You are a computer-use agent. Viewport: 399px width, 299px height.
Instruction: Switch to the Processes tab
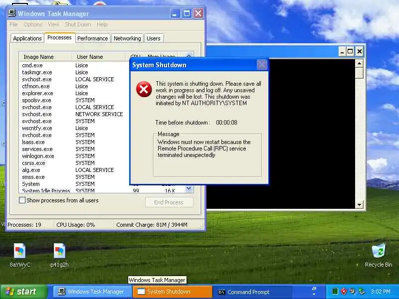coord(59,38)
